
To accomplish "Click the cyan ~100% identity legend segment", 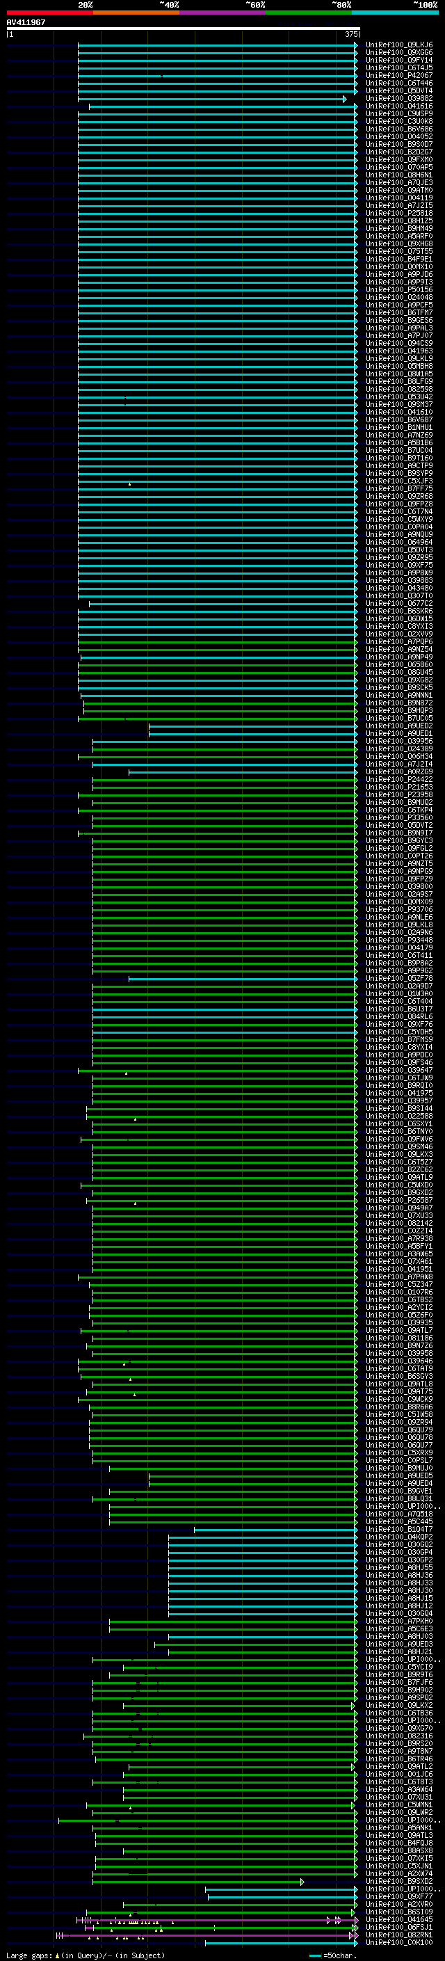I will [x=395, y=13].
